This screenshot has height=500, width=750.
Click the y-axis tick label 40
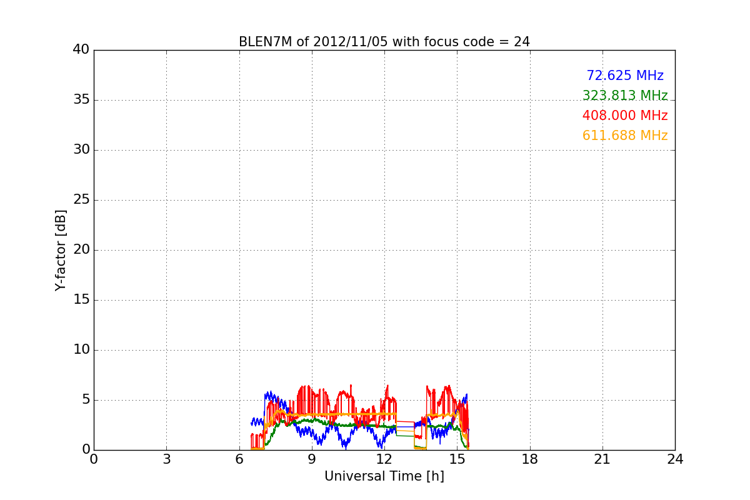click(81, 50)
